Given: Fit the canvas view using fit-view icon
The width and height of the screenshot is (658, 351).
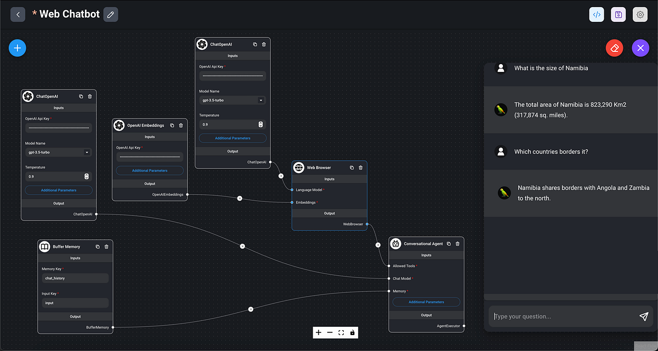Looking at the screenshot, I should coord(341,332).
